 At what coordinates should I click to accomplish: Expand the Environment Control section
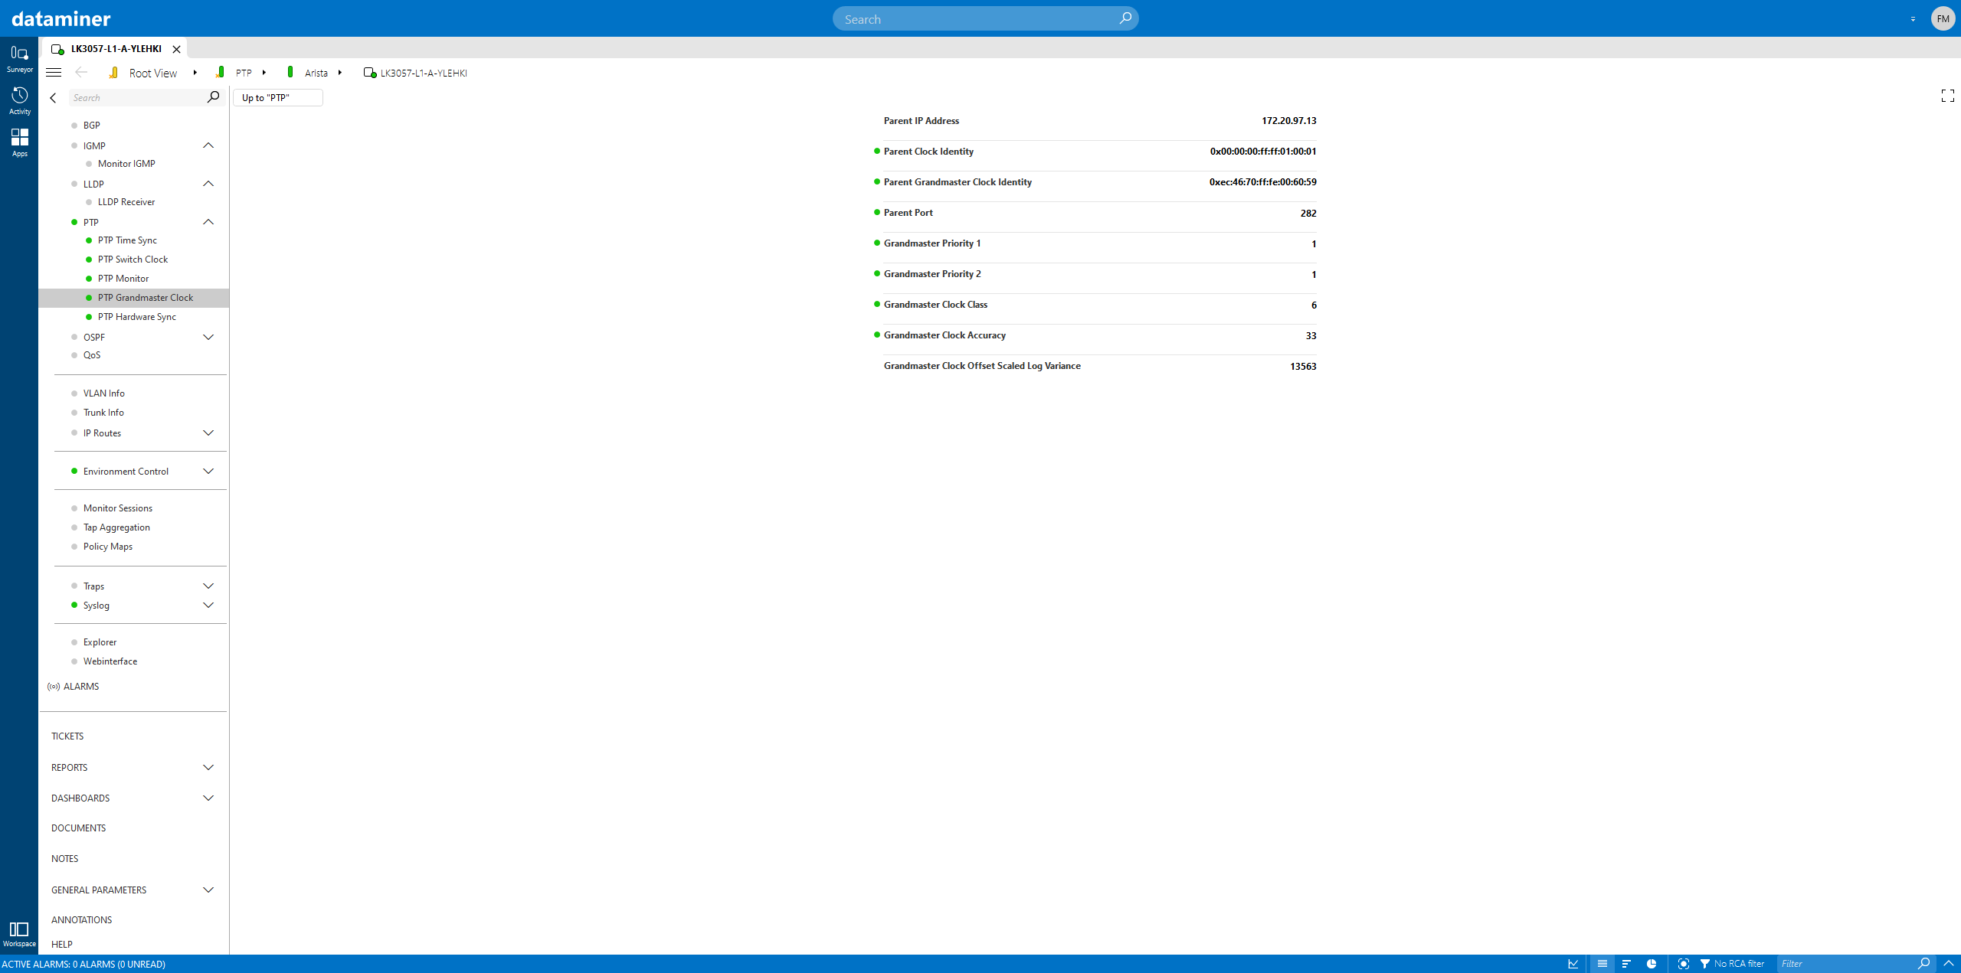[x=208, y=471]
